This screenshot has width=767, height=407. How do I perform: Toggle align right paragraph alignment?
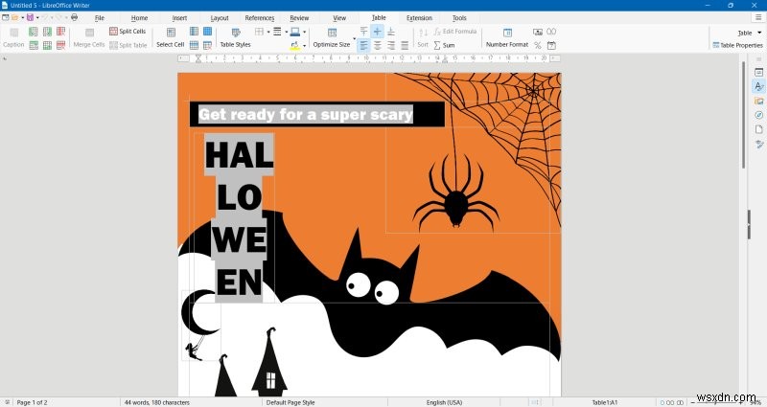pyautogui.click(x=391, y=45)
